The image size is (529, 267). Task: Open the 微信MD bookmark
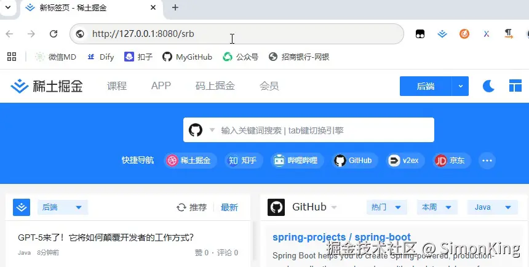tap(55, 57)
